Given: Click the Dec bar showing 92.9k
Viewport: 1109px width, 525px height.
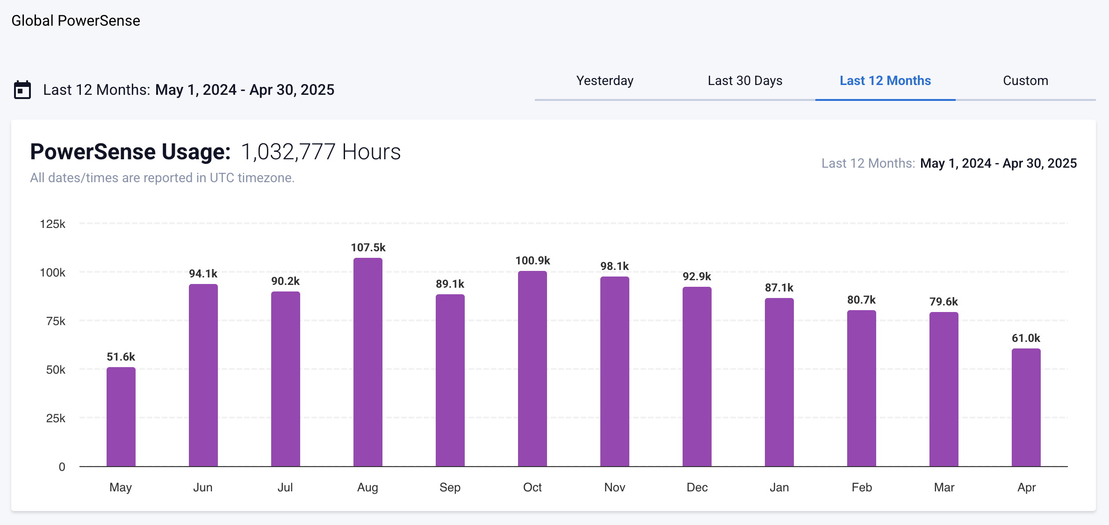Looking at the screenshot, I should [697, 376].
